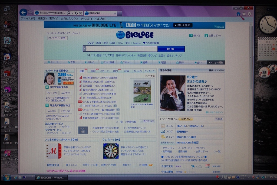Select the 楽天 search type
The width and height of the screenshot is (277, 185).
(128, 43)
